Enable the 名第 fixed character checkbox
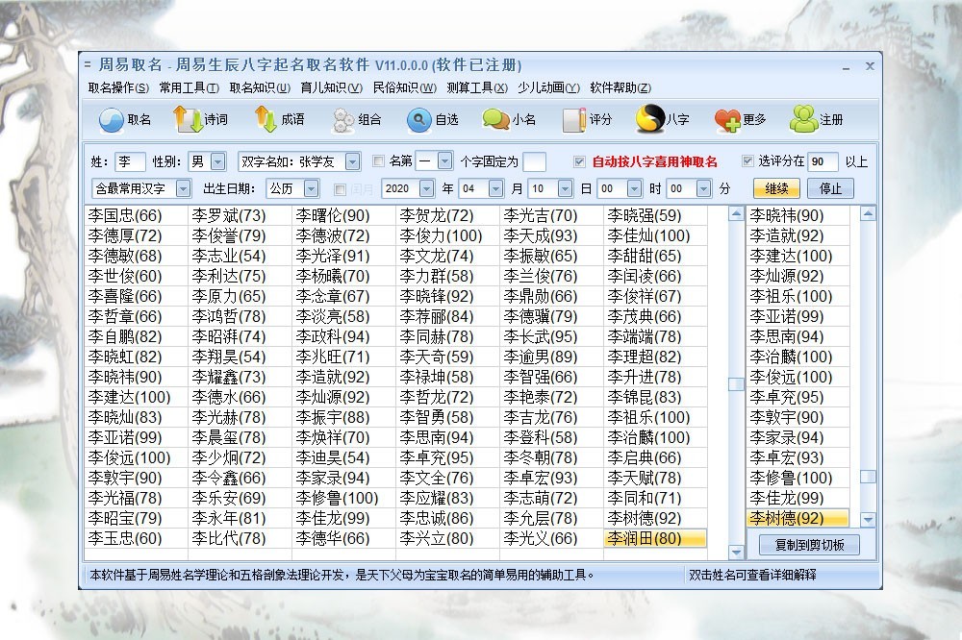 [378, 161]
